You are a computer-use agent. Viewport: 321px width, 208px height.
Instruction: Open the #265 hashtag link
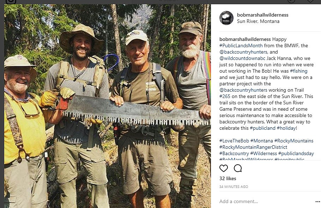tap(225, 96)
